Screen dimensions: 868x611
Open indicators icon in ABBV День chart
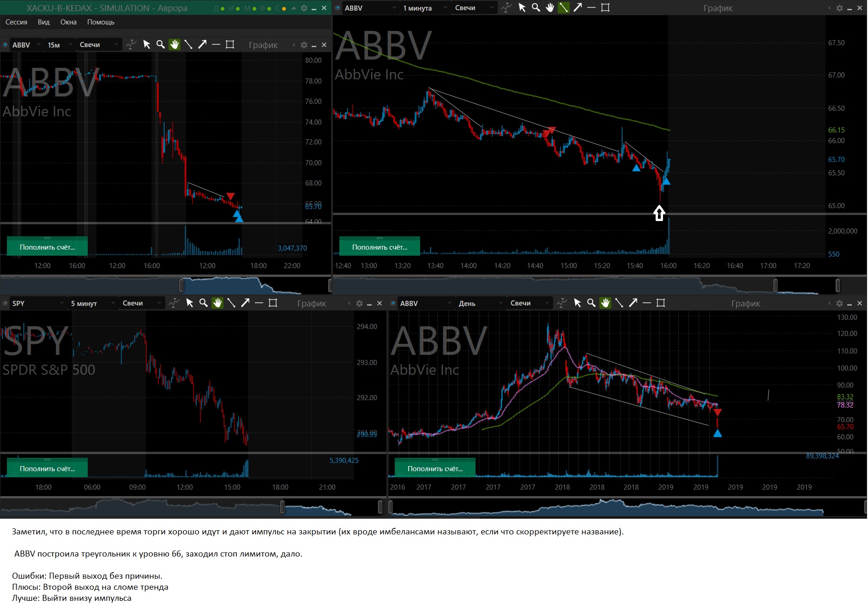point(562,303)
